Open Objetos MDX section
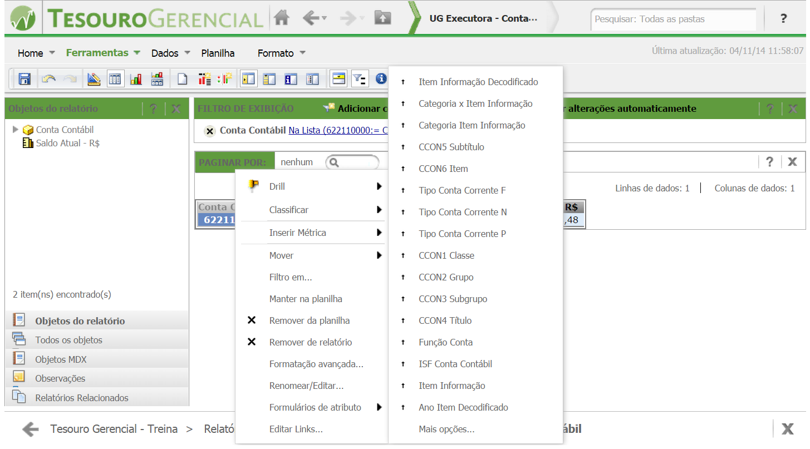 97,359
